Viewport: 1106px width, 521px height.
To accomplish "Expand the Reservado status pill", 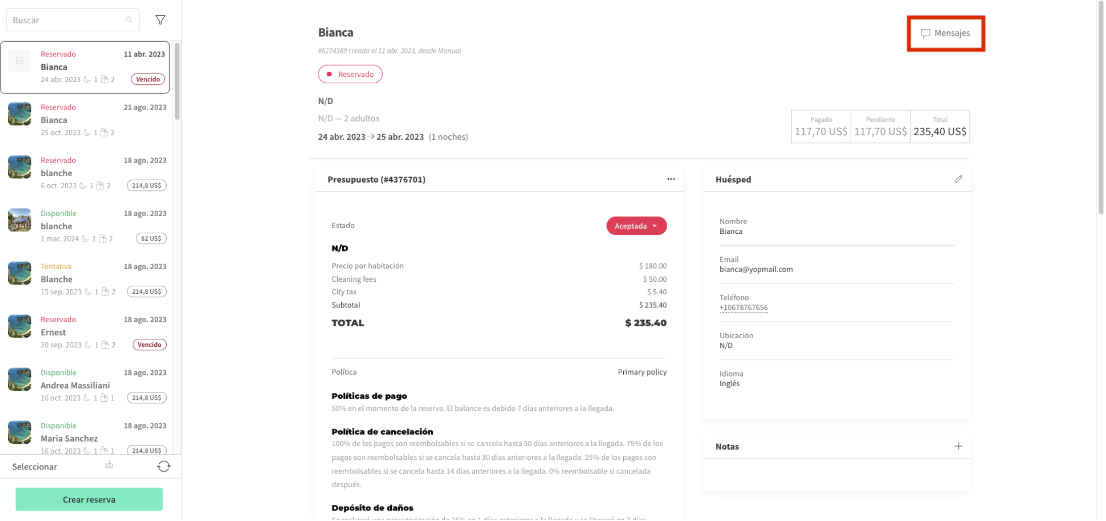I will pyautogui.click(x=350, y=74).
